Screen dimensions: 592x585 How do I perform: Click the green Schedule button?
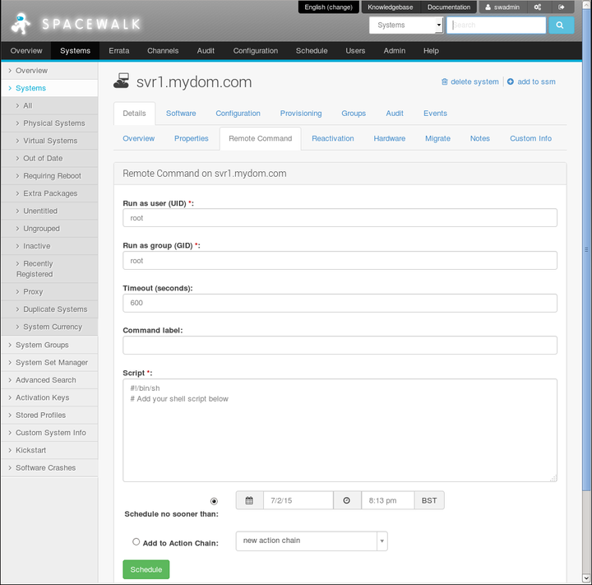pyautogui.click(x=146, y=569)
